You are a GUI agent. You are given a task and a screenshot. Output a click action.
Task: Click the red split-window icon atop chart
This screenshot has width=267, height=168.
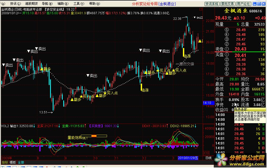[x=201, y=9]
